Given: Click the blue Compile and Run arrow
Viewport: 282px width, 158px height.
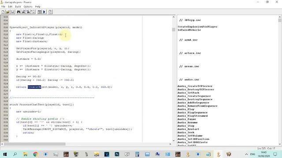Looking at the screenshot, I should click(44, 12).
